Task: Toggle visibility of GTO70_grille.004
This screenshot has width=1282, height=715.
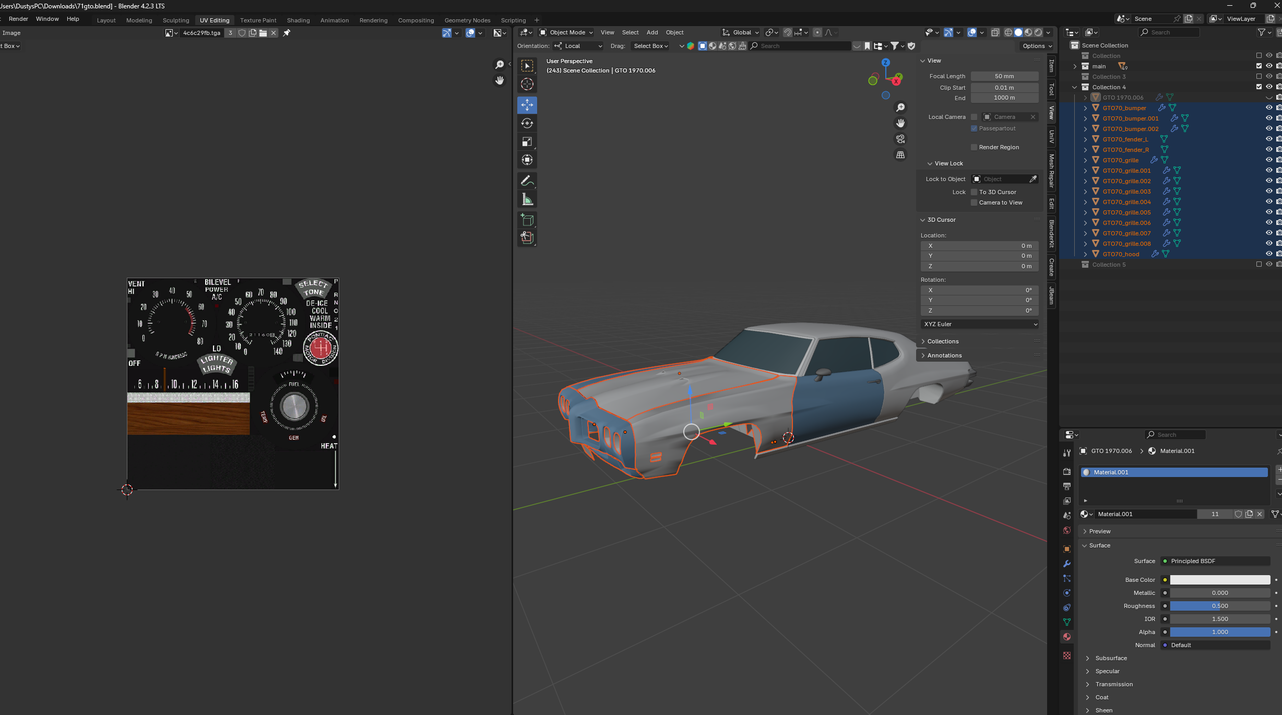Action: coord(1269,201)
